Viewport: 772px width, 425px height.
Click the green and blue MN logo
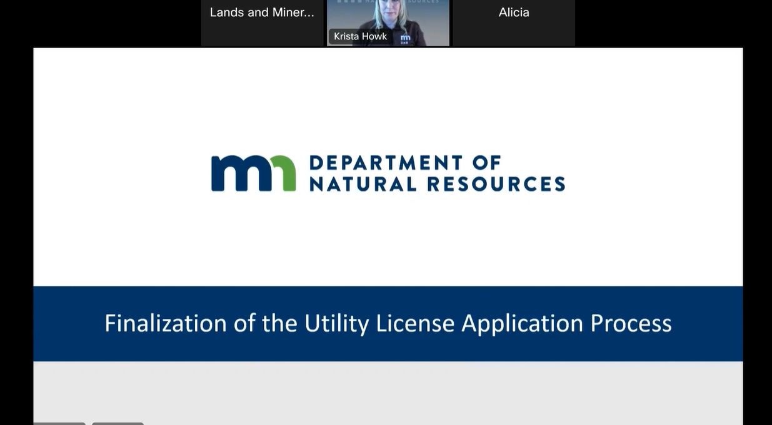click(253, 173)
